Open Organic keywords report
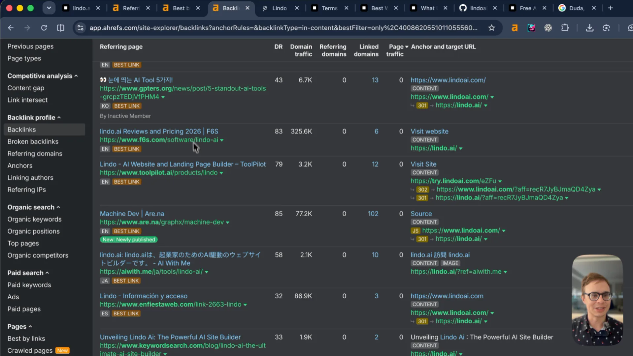 [34, 220]
